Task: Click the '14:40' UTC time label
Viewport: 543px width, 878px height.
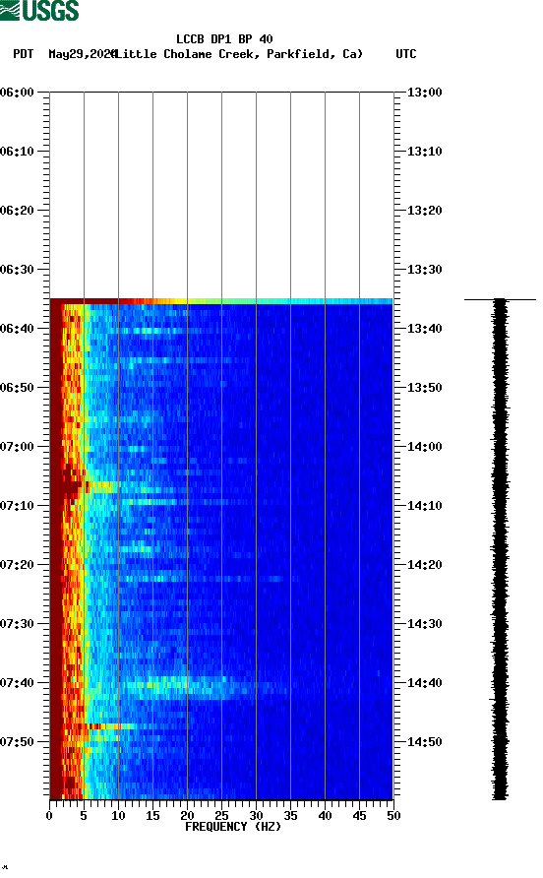Action: tap(424, 683)
